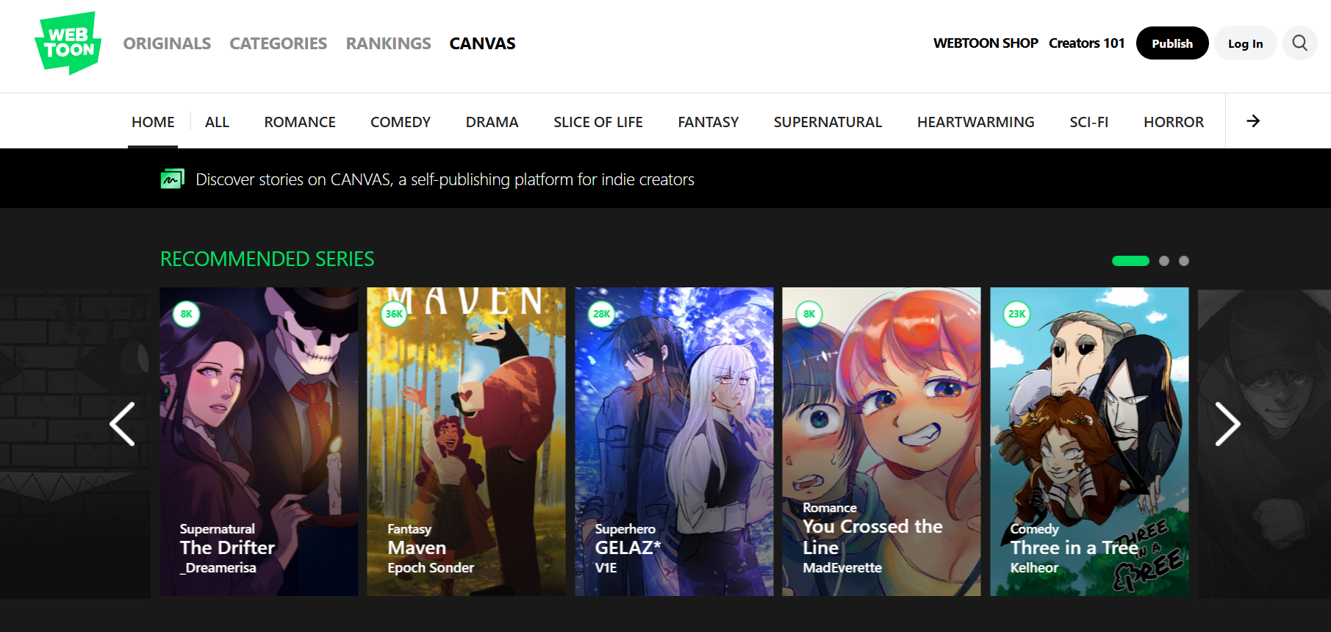
Task: Click the 'Romance' label on the series card
Action: 830,508
